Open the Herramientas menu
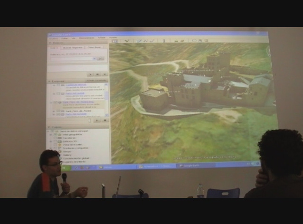 coord(86,38)
